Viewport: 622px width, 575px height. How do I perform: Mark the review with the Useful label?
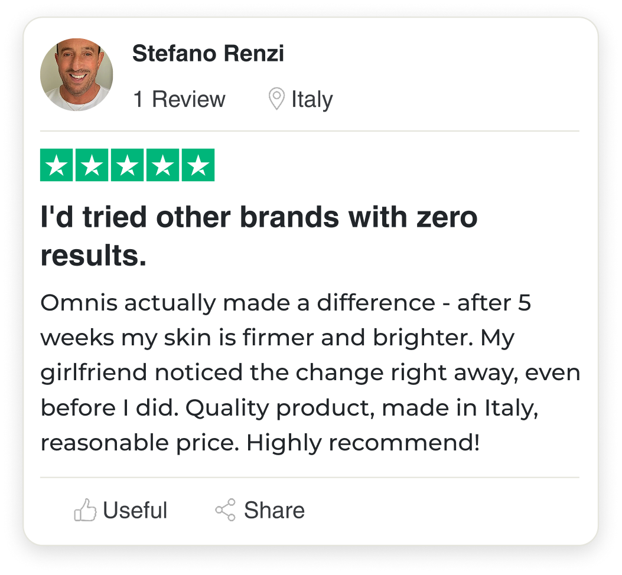135,510
